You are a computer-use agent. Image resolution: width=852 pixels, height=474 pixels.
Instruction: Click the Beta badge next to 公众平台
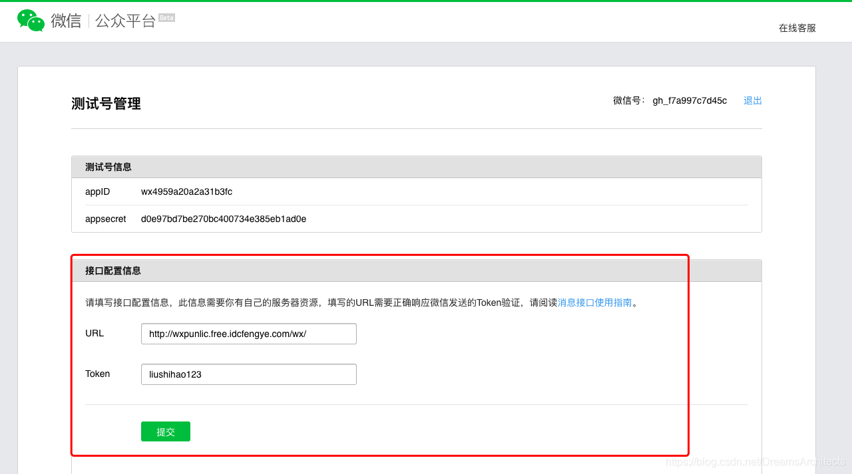coord(166,18)
